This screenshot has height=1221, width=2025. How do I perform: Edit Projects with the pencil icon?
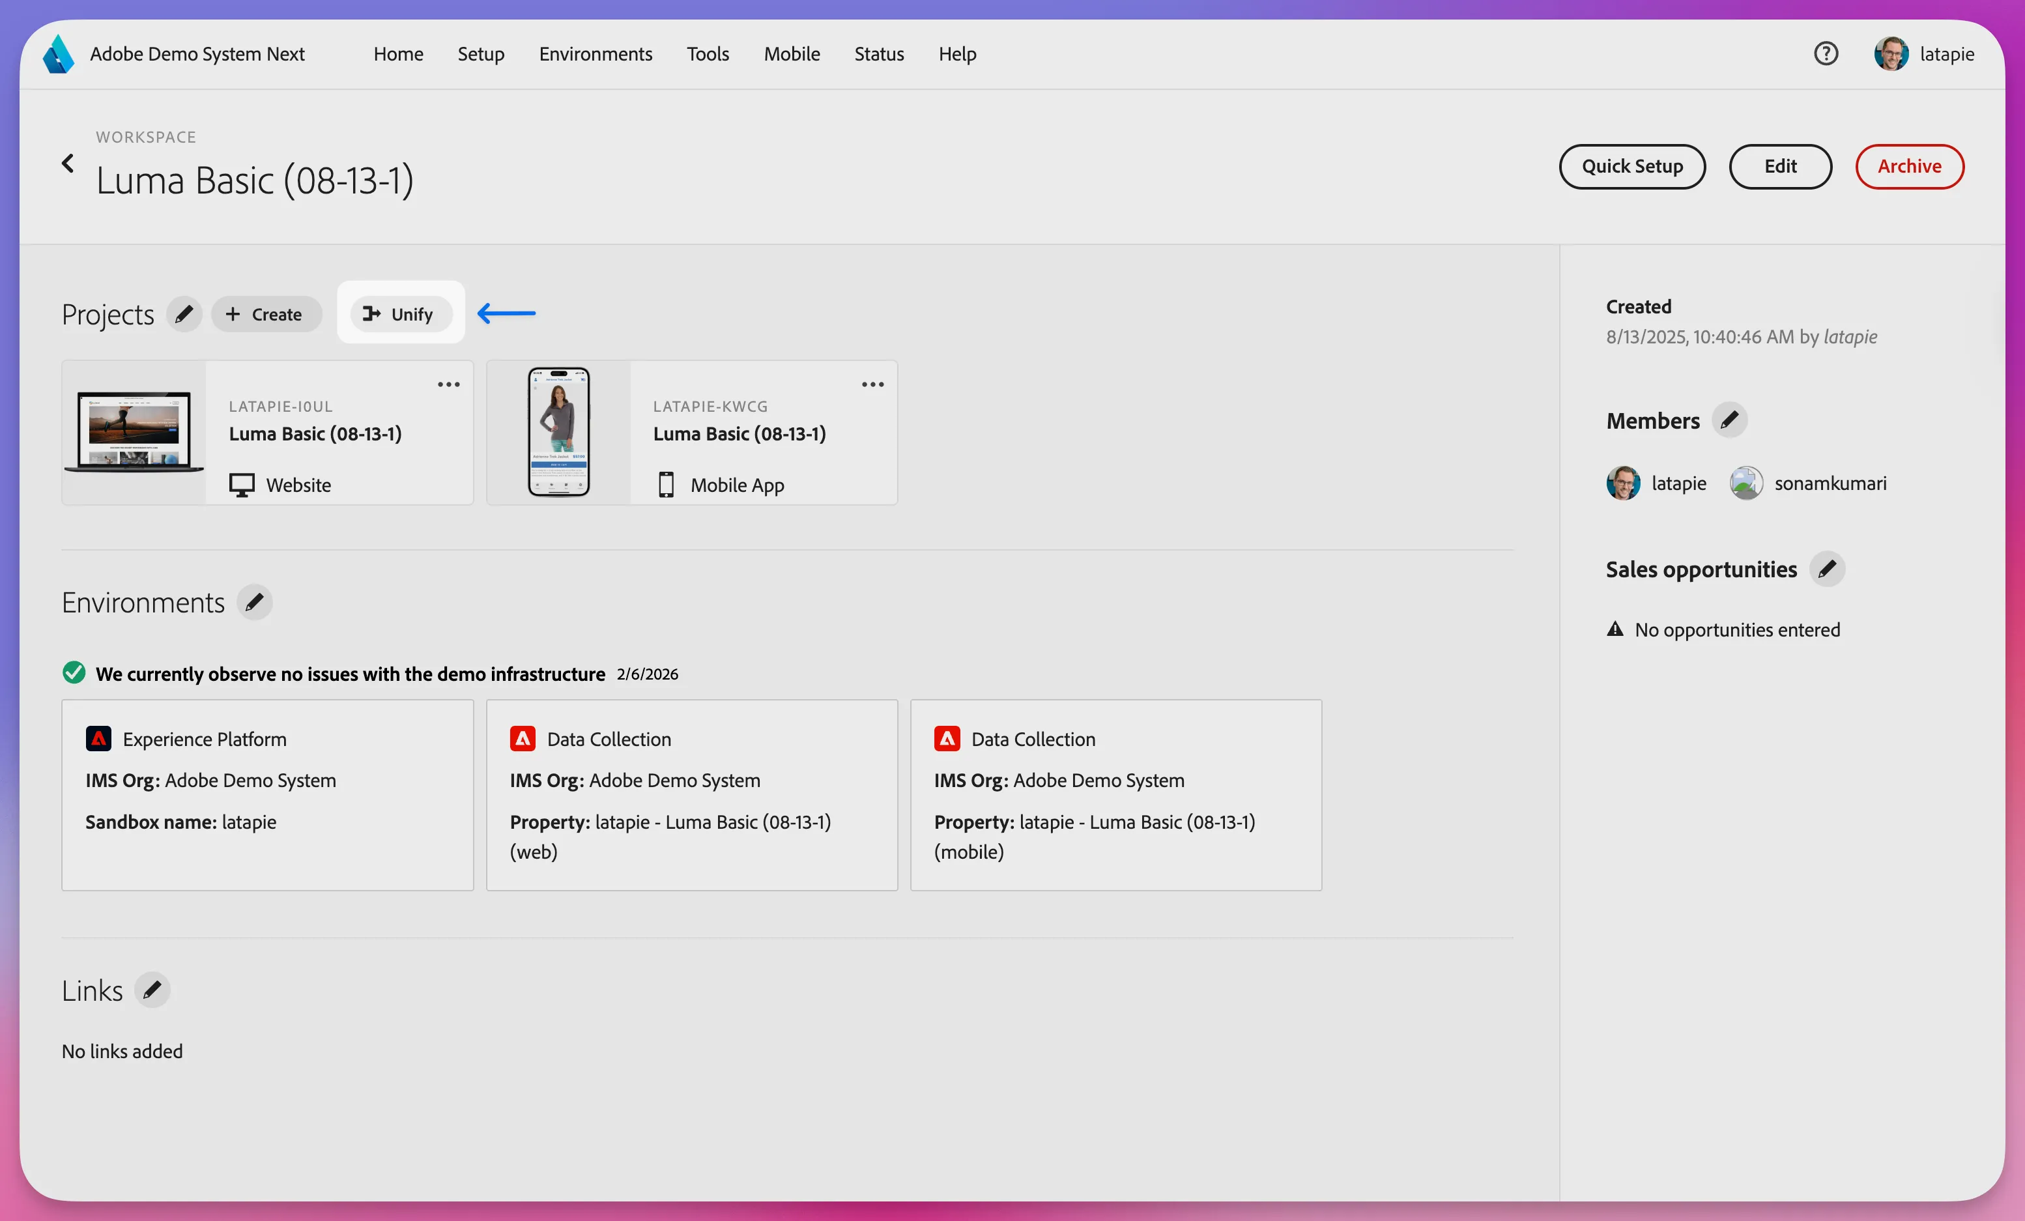[x=184, y=314]
